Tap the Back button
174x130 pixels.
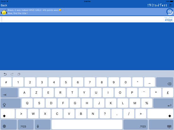tap(4, 5)
